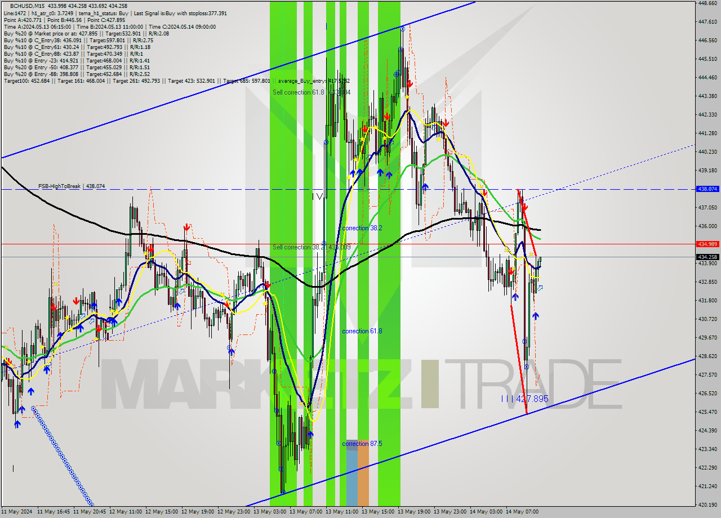Viewport: 721px width, 518px height.
Task: Click the 12 May 23:00 time label
Action: (234, 512)
